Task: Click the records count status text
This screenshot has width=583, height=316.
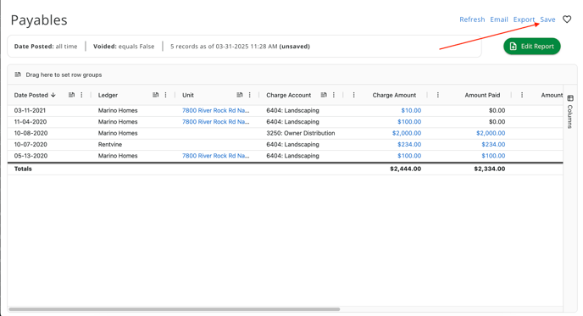Action: coord(240,47)
